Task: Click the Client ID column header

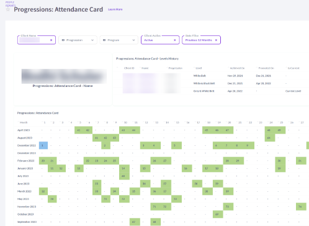Action: 129,68
